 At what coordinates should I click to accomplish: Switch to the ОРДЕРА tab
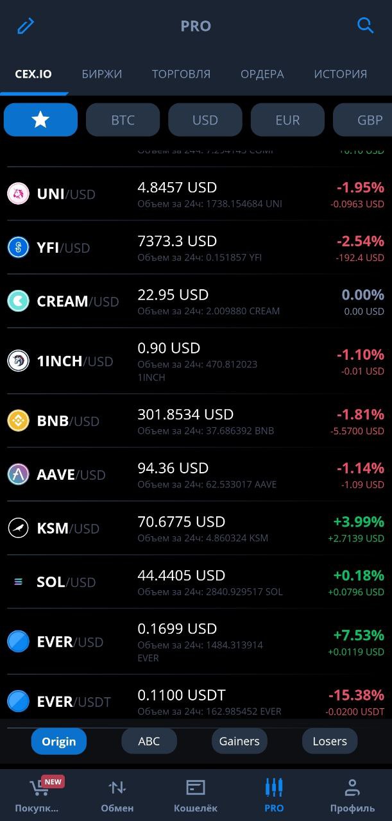pos(262,74)
